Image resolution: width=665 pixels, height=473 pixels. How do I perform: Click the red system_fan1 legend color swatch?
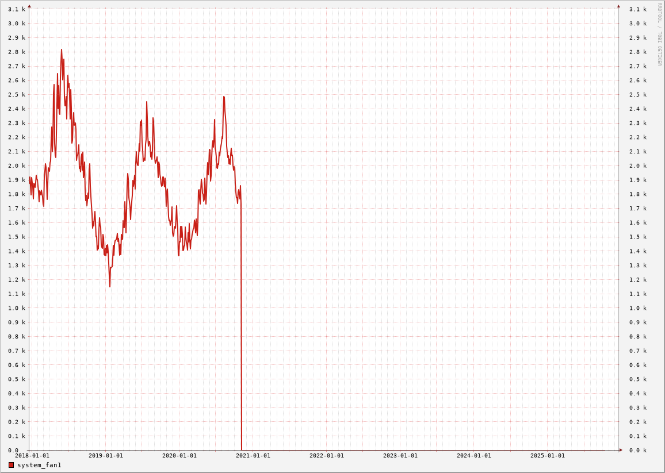[11, 465]
